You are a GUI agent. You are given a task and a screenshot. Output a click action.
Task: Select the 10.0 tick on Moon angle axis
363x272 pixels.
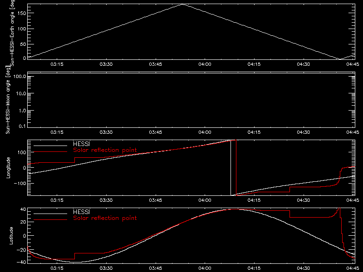[x=21, y=93]
